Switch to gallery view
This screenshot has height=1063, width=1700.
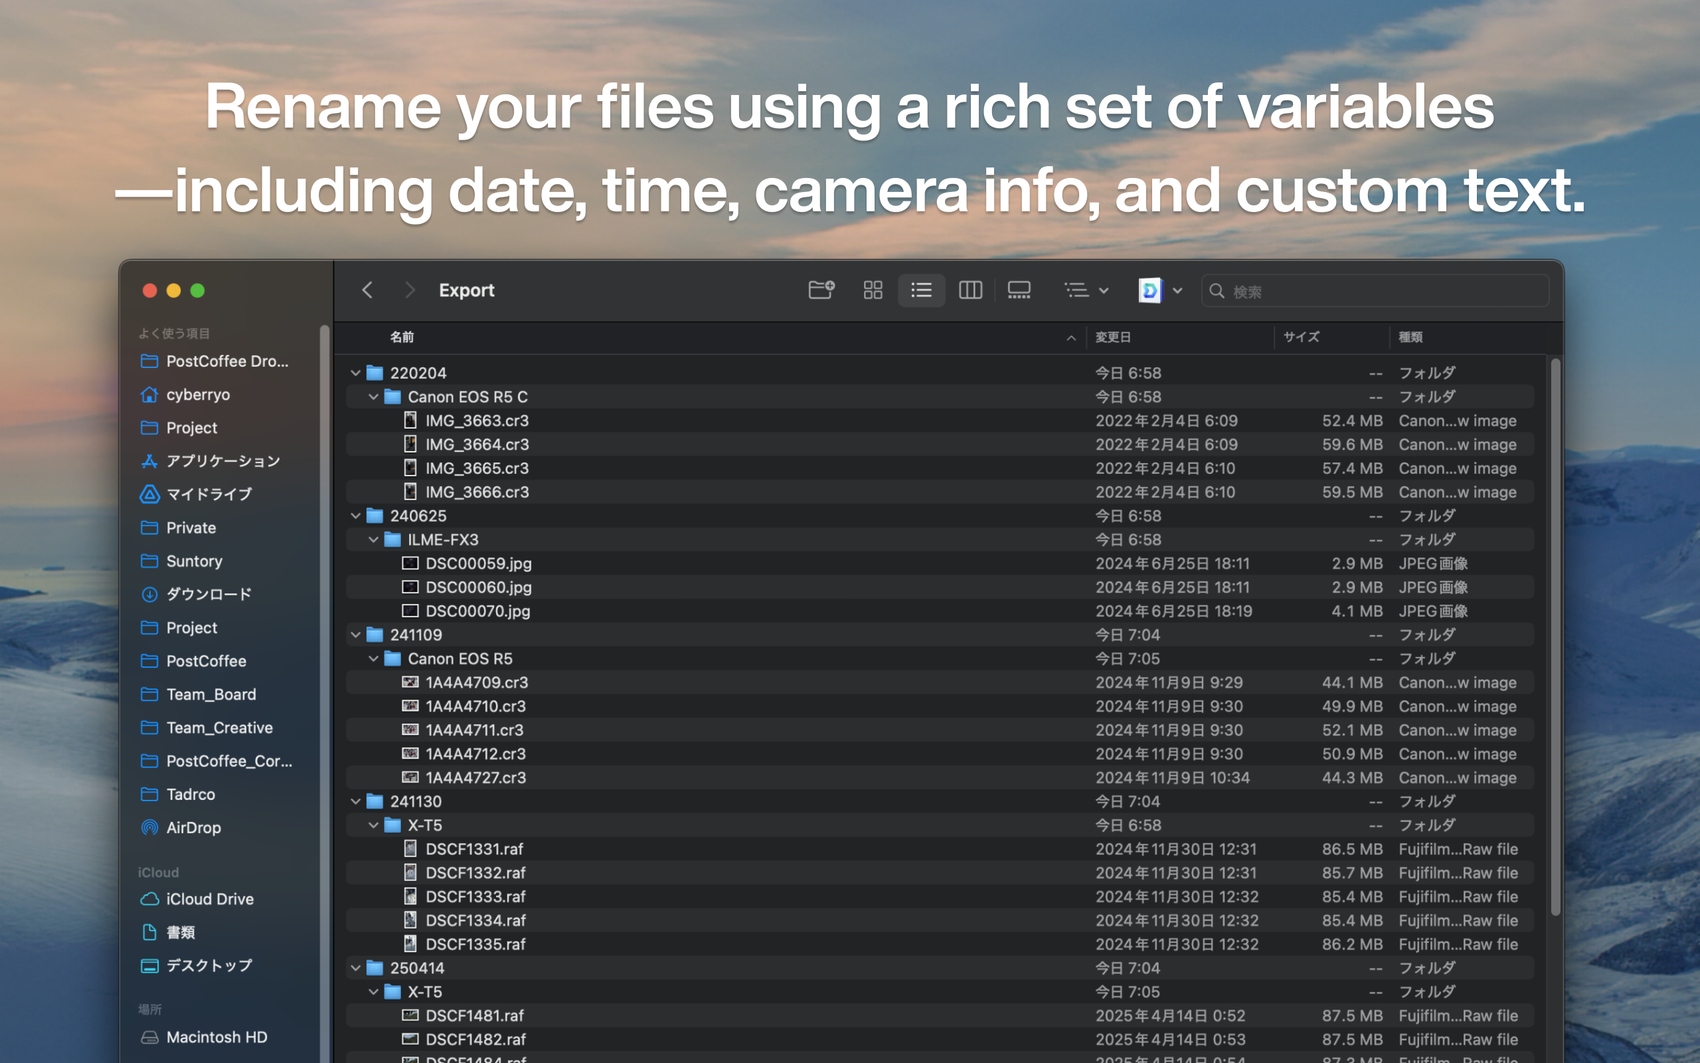coord(1019,290)
